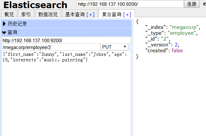Click "employee" value in the result

[x=182, y=33]
